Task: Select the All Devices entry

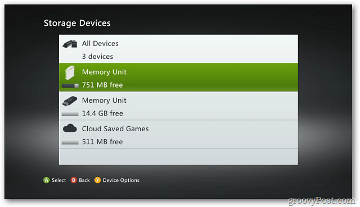Action: (178, 49)
